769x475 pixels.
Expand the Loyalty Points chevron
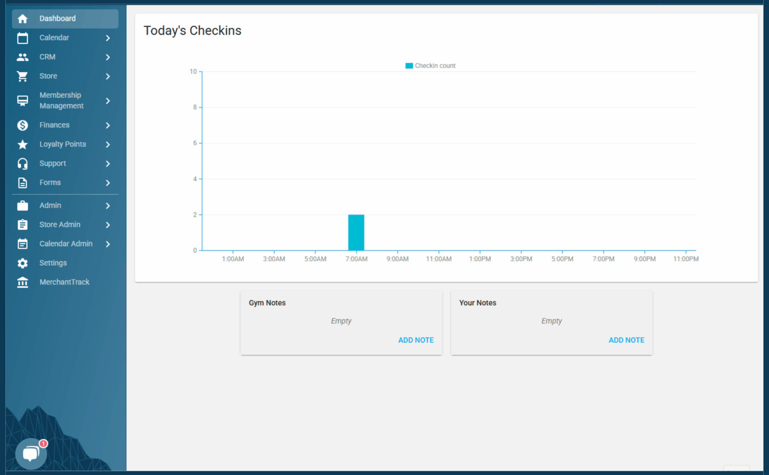tap(108, 144)
